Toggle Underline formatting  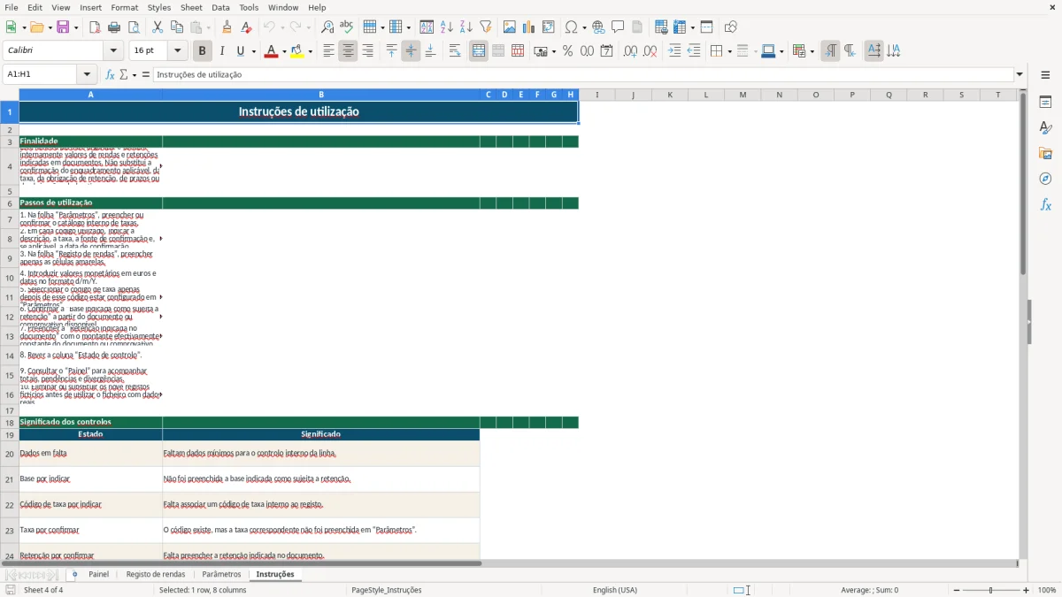pyautogui.click(x=241, y=51)
